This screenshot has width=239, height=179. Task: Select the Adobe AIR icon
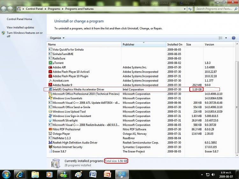point(50,67)
